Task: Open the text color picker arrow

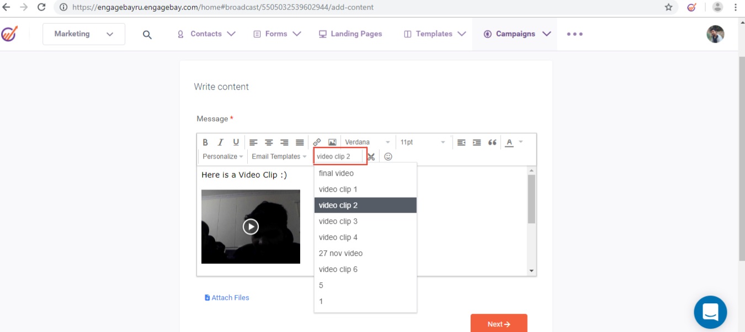Action: [x=521, y=143]
